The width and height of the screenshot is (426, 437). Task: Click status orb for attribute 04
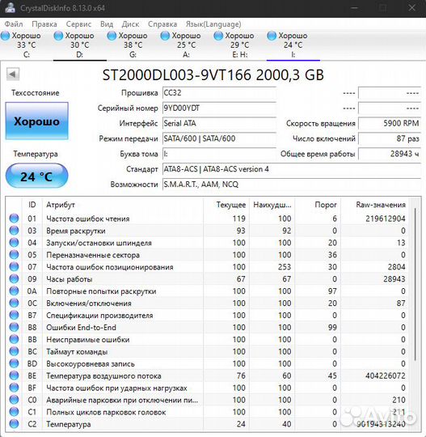14,243
